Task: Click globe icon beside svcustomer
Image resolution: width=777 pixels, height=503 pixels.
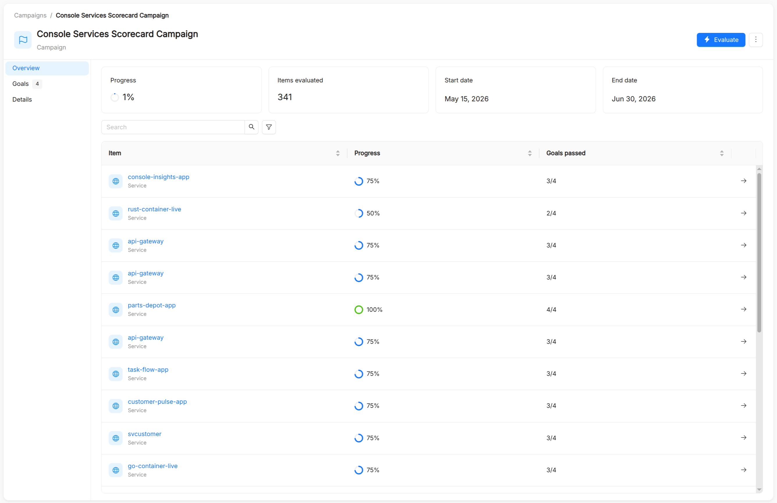Action: click(x=115, y=438)
